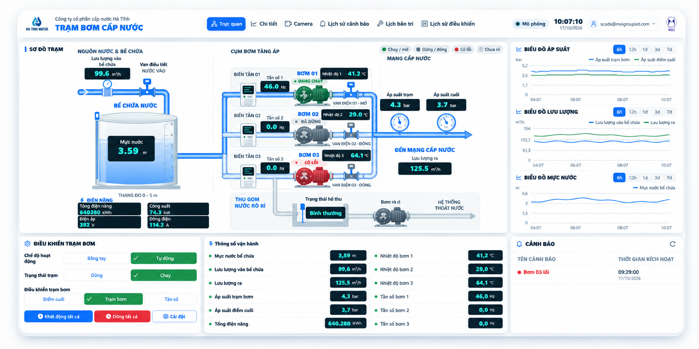
Task: Click Khởi động tất cả button
Action: coord(58,316)
